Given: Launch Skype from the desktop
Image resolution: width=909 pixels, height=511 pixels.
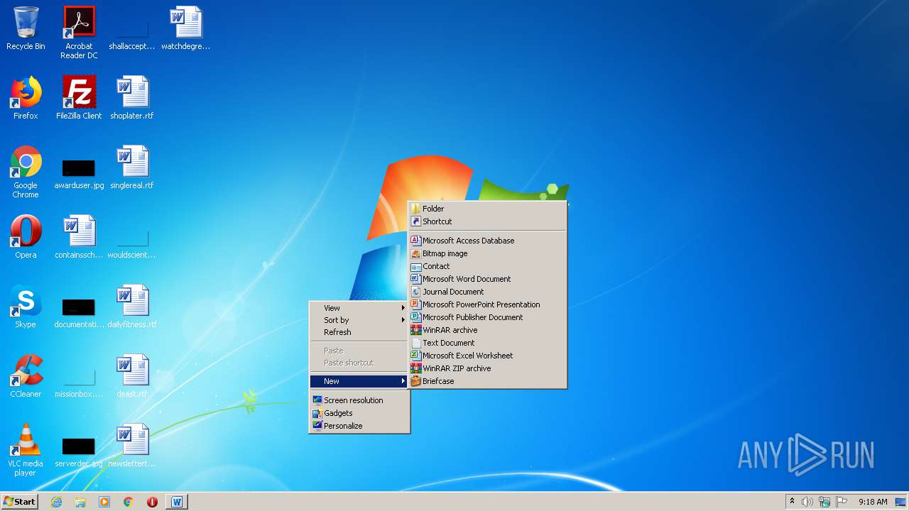Looking at the screenshot, I should pyautogui.click(x=26, y=307).
